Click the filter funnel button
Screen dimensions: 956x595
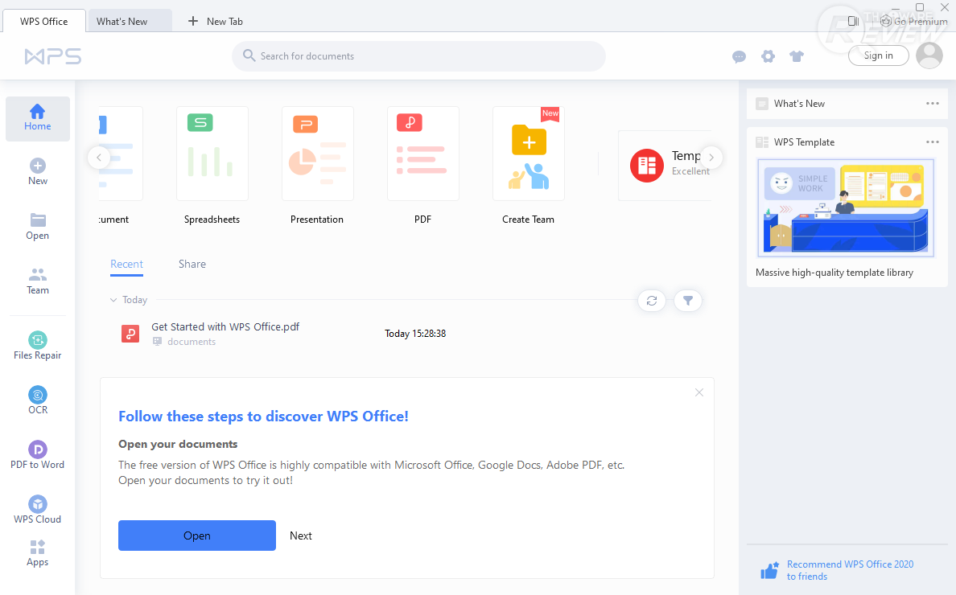point(688,301)
